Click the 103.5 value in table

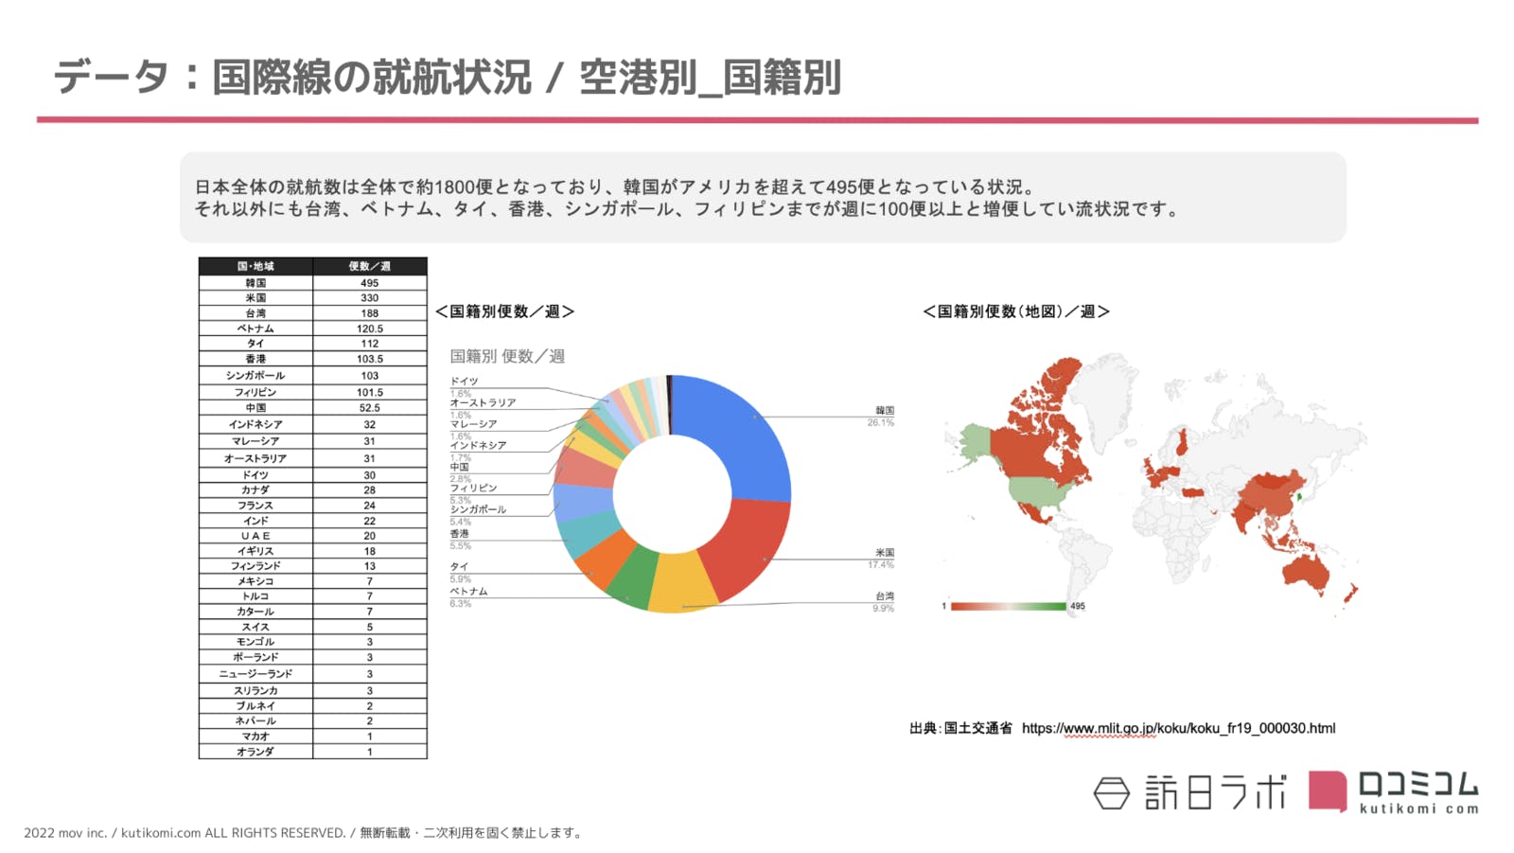pyautogui.click(x=370, y=359)
